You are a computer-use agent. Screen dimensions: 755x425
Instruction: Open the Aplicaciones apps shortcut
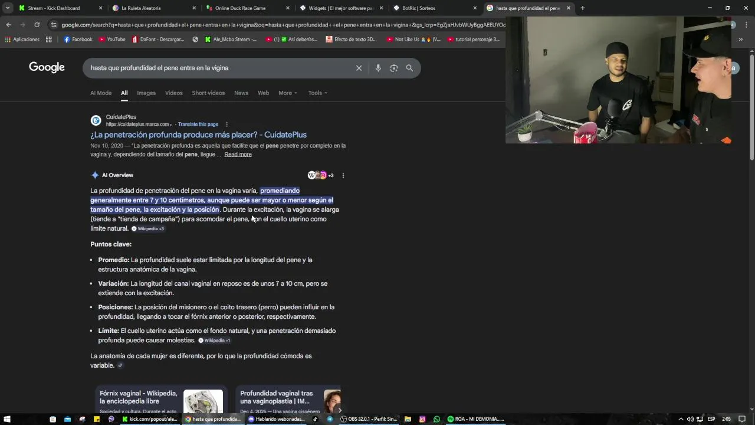(22, 40)
